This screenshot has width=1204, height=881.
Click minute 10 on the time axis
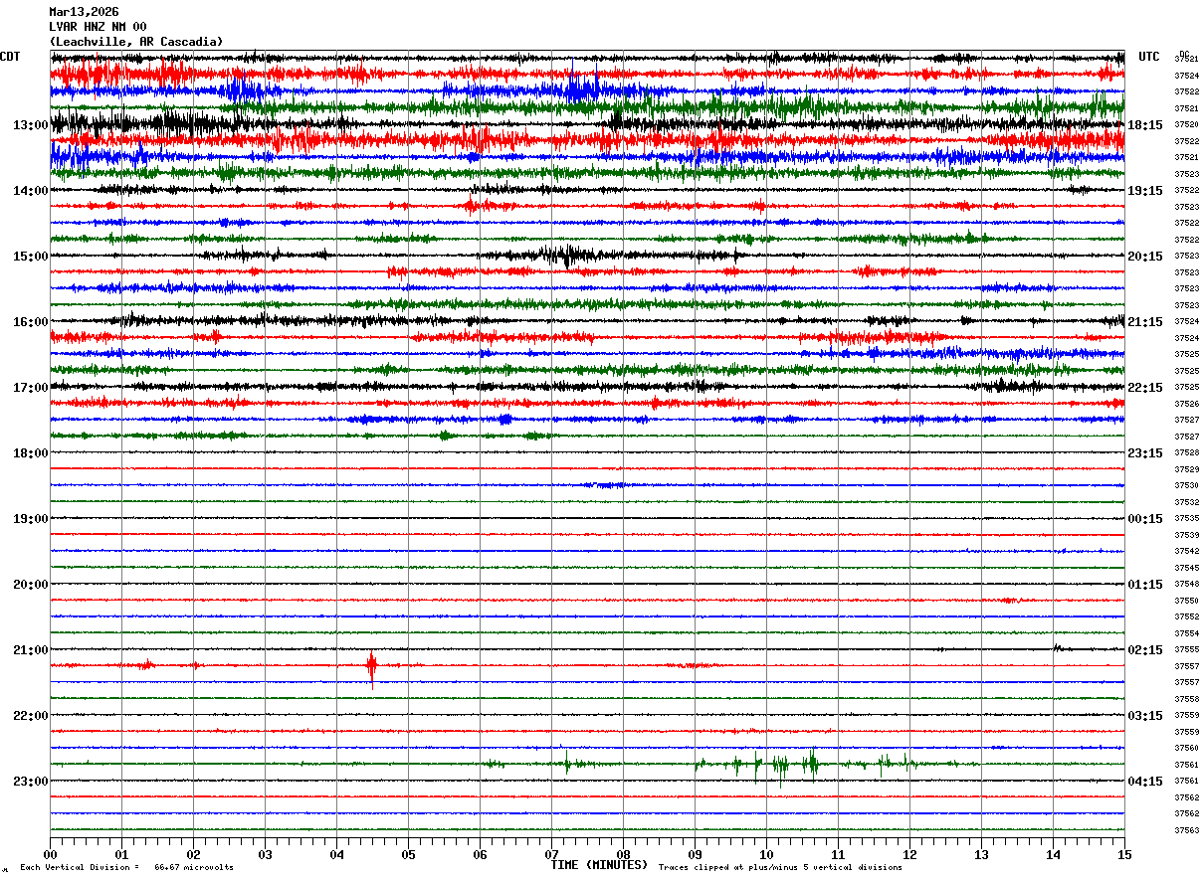pos(766,855)
